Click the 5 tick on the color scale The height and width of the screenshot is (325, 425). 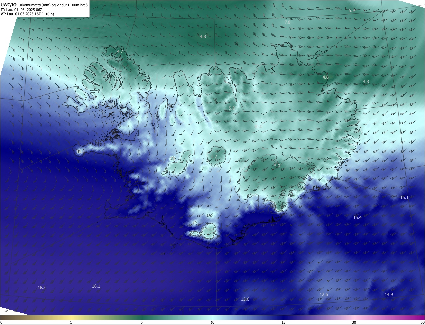[142, 322]
